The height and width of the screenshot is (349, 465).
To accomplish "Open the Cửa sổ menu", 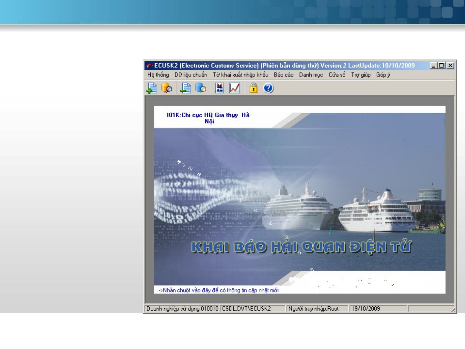I will [x=337, y=75].
